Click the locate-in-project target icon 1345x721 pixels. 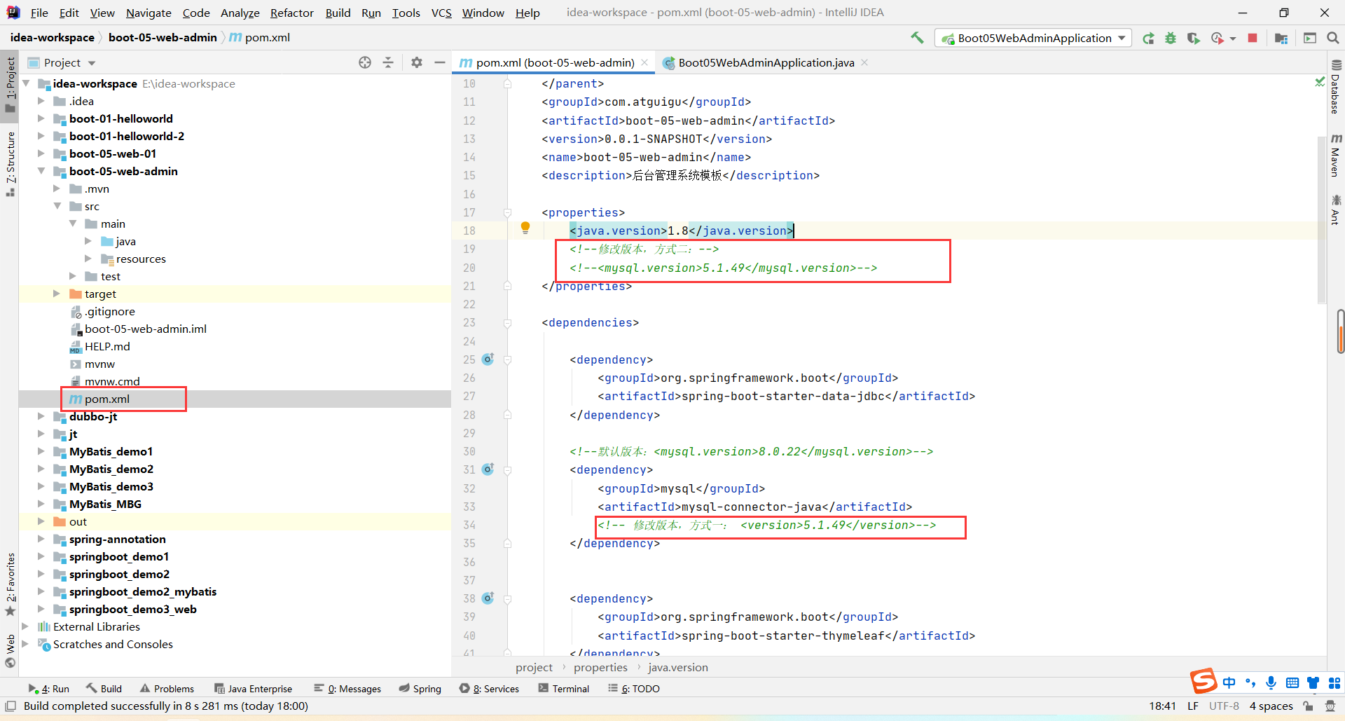[365, 62]
